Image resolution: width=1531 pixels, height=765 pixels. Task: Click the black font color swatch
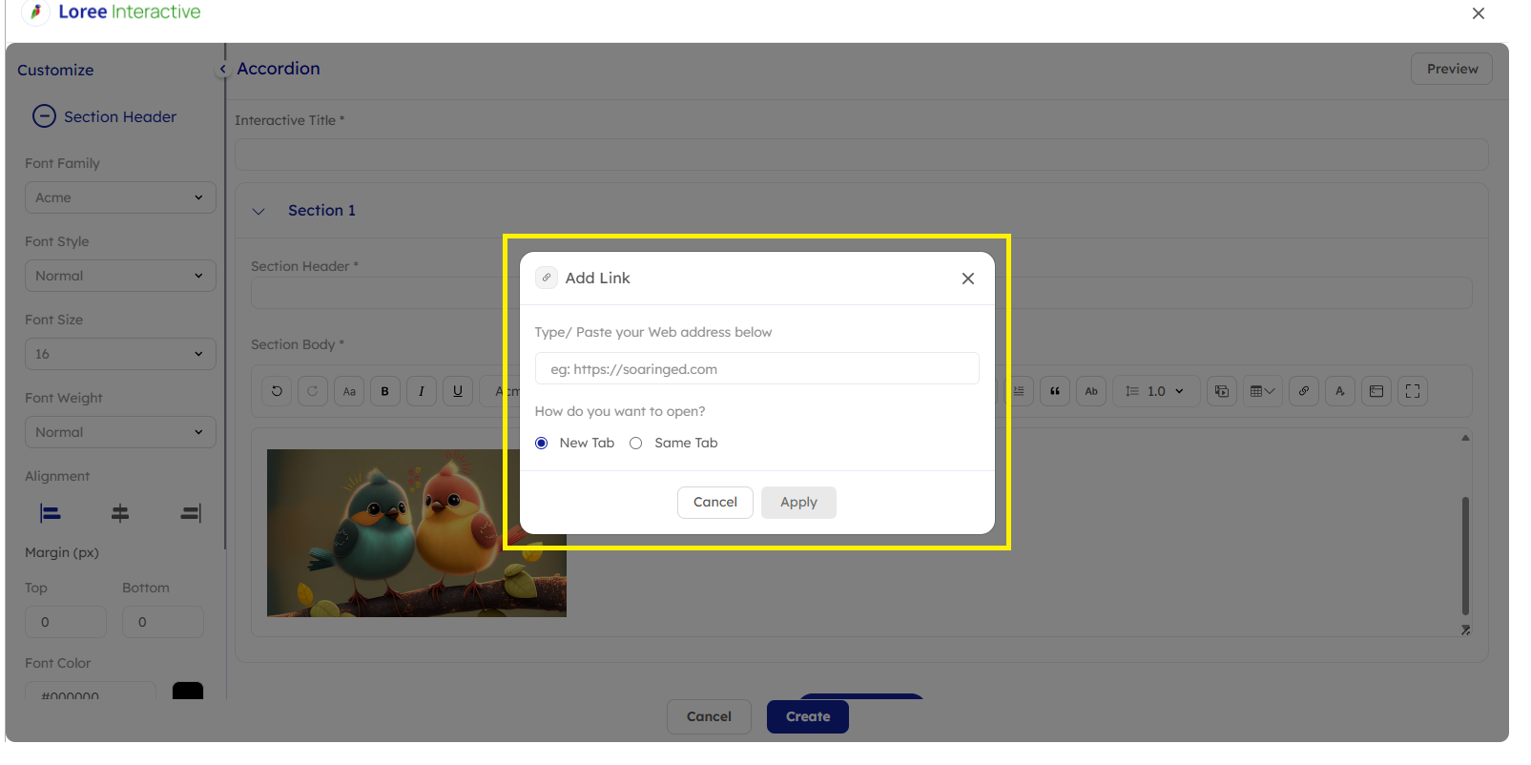[x=188, y=692]
